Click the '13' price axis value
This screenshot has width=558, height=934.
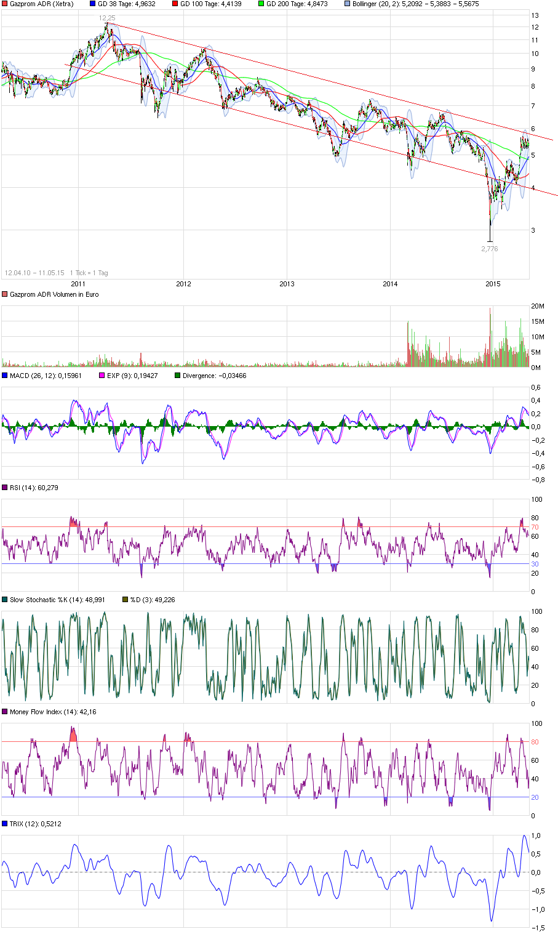click(535, 15)
